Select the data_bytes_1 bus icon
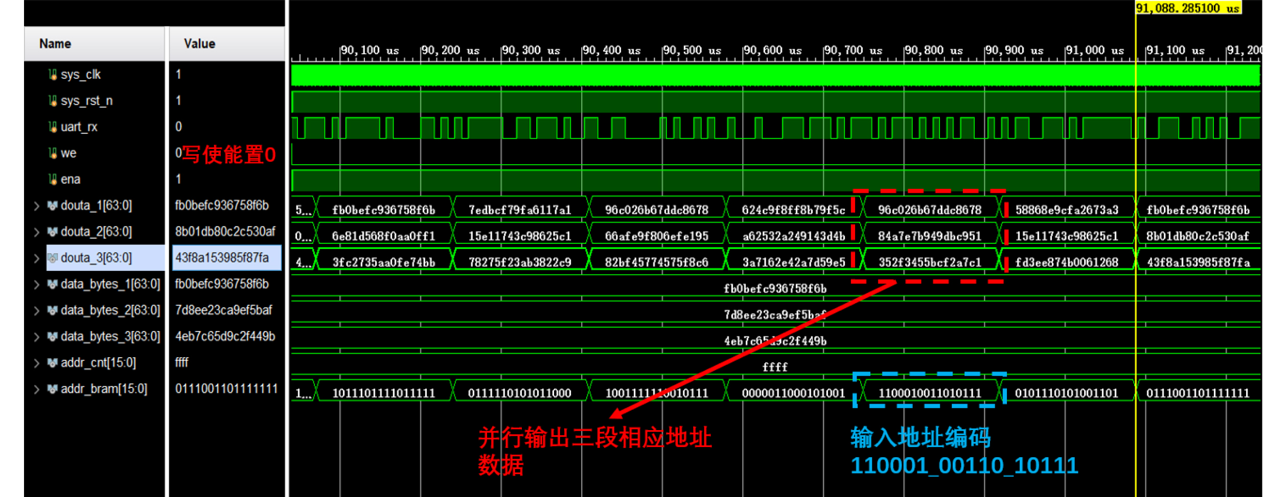This screenshot has height=497, width=1288. pos(52,284)
